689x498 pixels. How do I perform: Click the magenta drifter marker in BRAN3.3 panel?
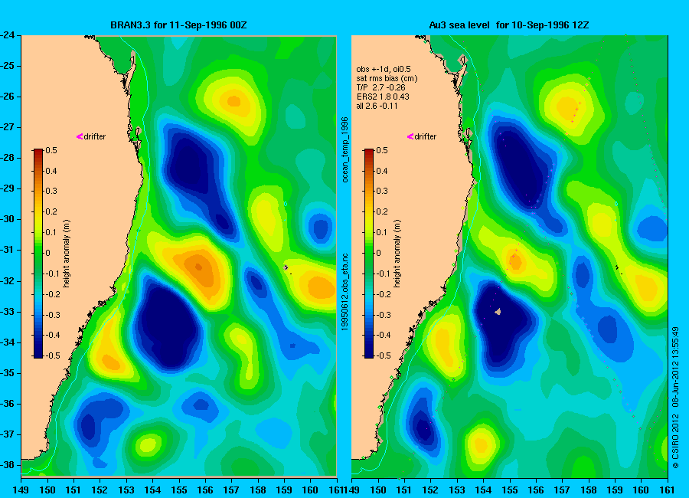(80, 136)
